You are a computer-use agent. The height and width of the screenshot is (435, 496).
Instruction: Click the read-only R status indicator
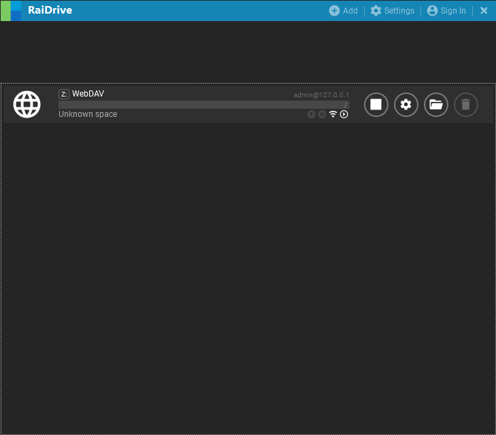311,114
